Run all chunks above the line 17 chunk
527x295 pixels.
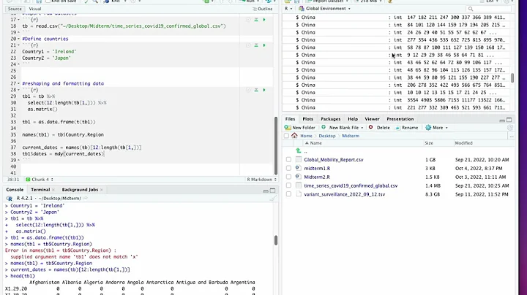click(x=256, y=20)
